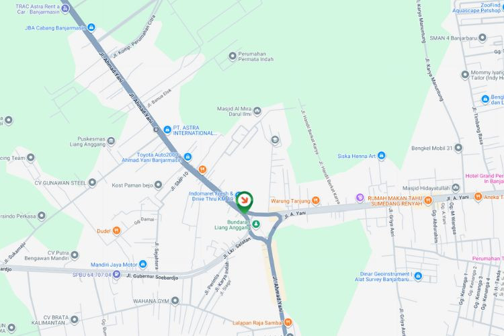Open the Perumahan Permata Indah place label

point(255,56)
